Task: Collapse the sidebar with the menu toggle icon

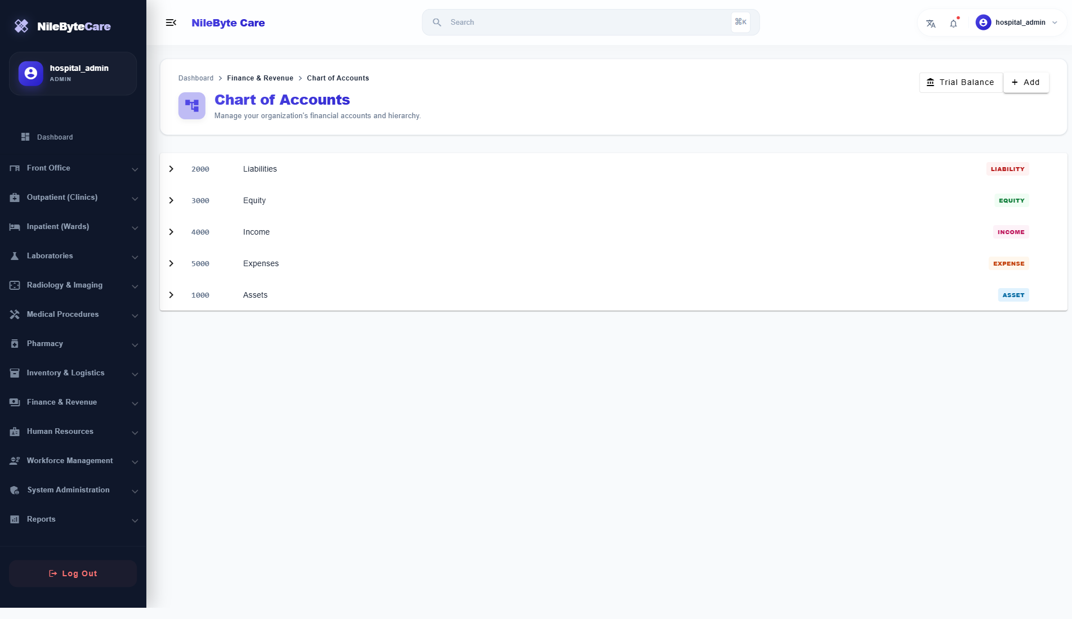Action: click(x=171, y=23)
